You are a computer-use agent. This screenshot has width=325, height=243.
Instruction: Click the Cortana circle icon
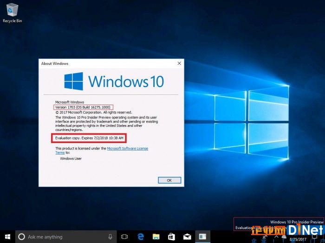pos(21,237)
